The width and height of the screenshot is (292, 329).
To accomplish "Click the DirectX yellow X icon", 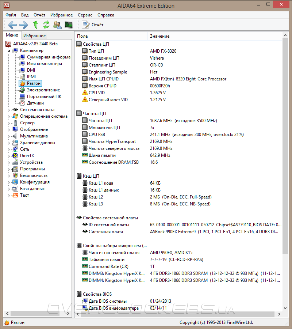I will coord(15,156).
